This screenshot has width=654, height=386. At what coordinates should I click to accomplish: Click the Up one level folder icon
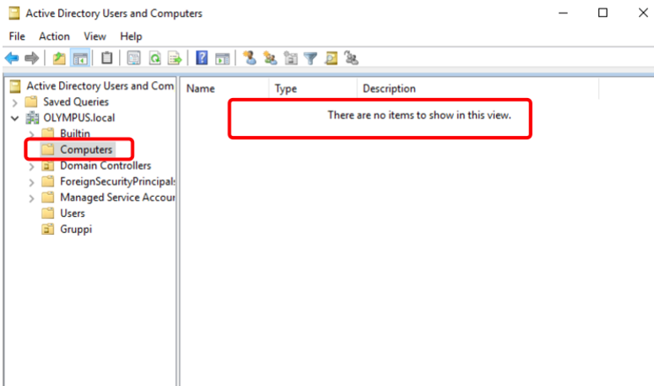pyautogui.click(x=58, y=58)
